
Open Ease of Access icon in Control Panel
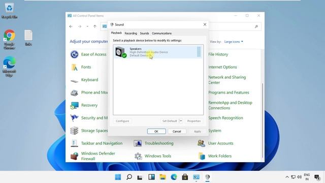pyautogui.click(x=75, y=54)
